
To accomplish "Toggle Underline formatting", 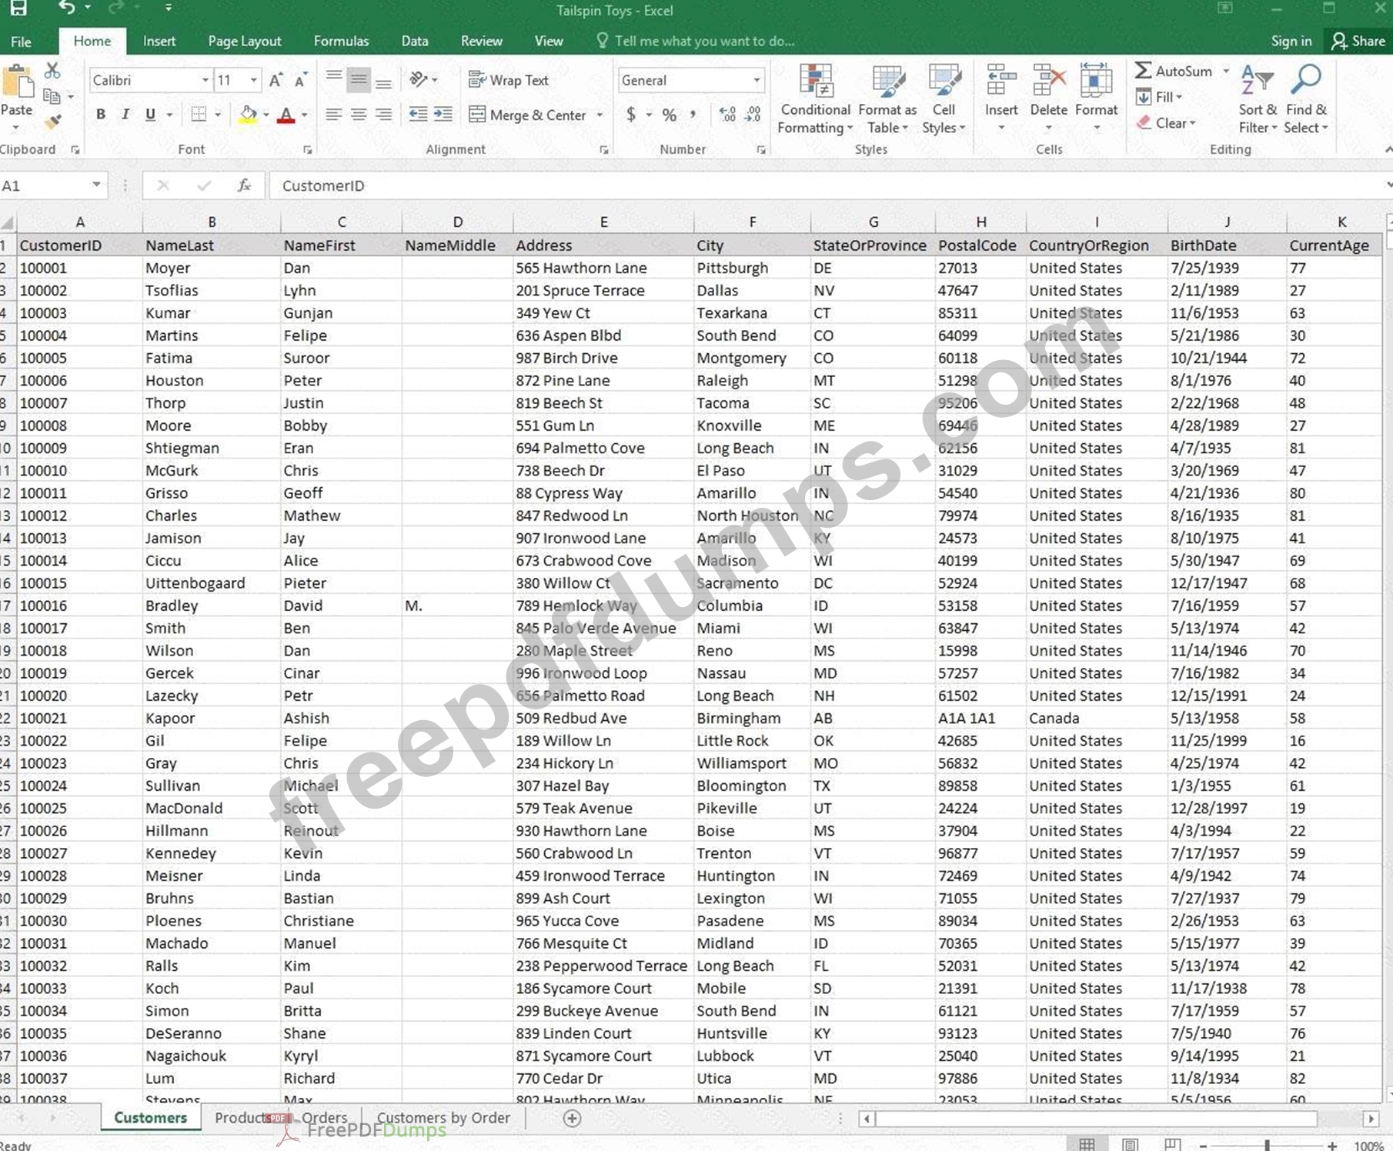I will [x=150, y=115].
